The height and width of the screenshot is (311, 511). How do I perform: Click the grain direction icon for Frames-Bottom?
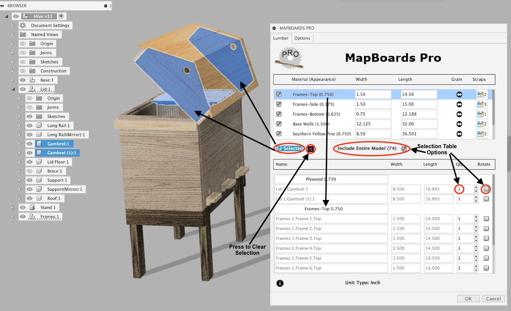tap(459, 114)
